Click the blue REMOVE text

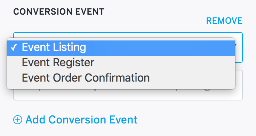coord(224,21)
